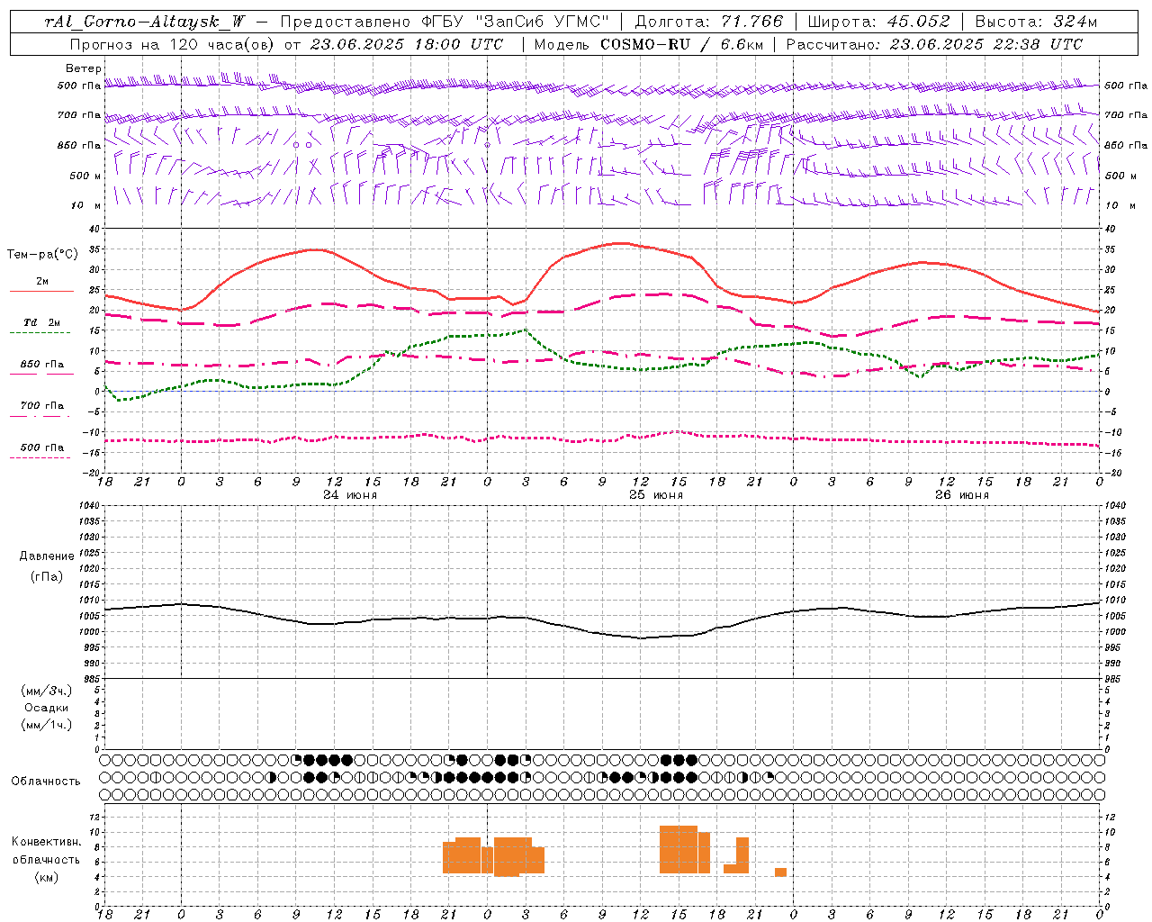Screen dimensions: 1152x922
Task: Select the Тем-ра(°C) panel label
Action: click(x=42, y=255)
